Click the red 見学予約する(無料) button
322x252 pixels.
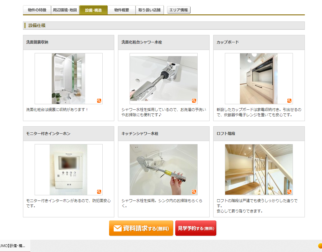pyautogui.click(x=196, y=228)
